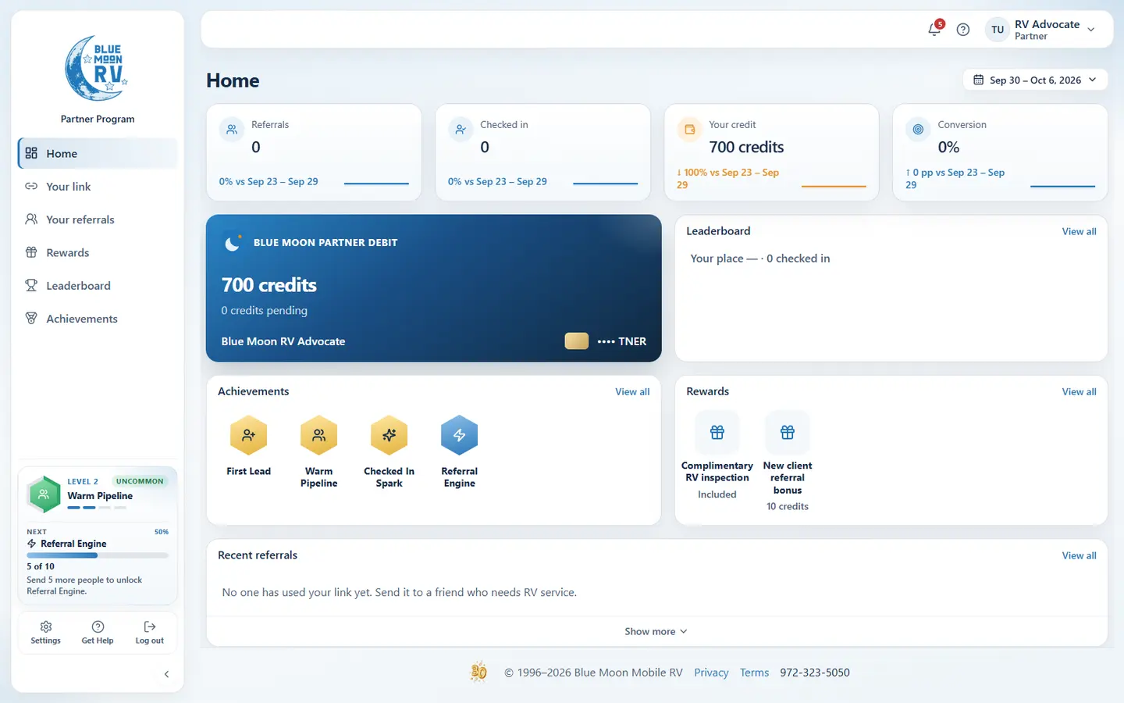Screen dimensions: 1124x703
Task: Open the Sep 30 – Oct 6 date range dropdown
Action: [1035, 80]
